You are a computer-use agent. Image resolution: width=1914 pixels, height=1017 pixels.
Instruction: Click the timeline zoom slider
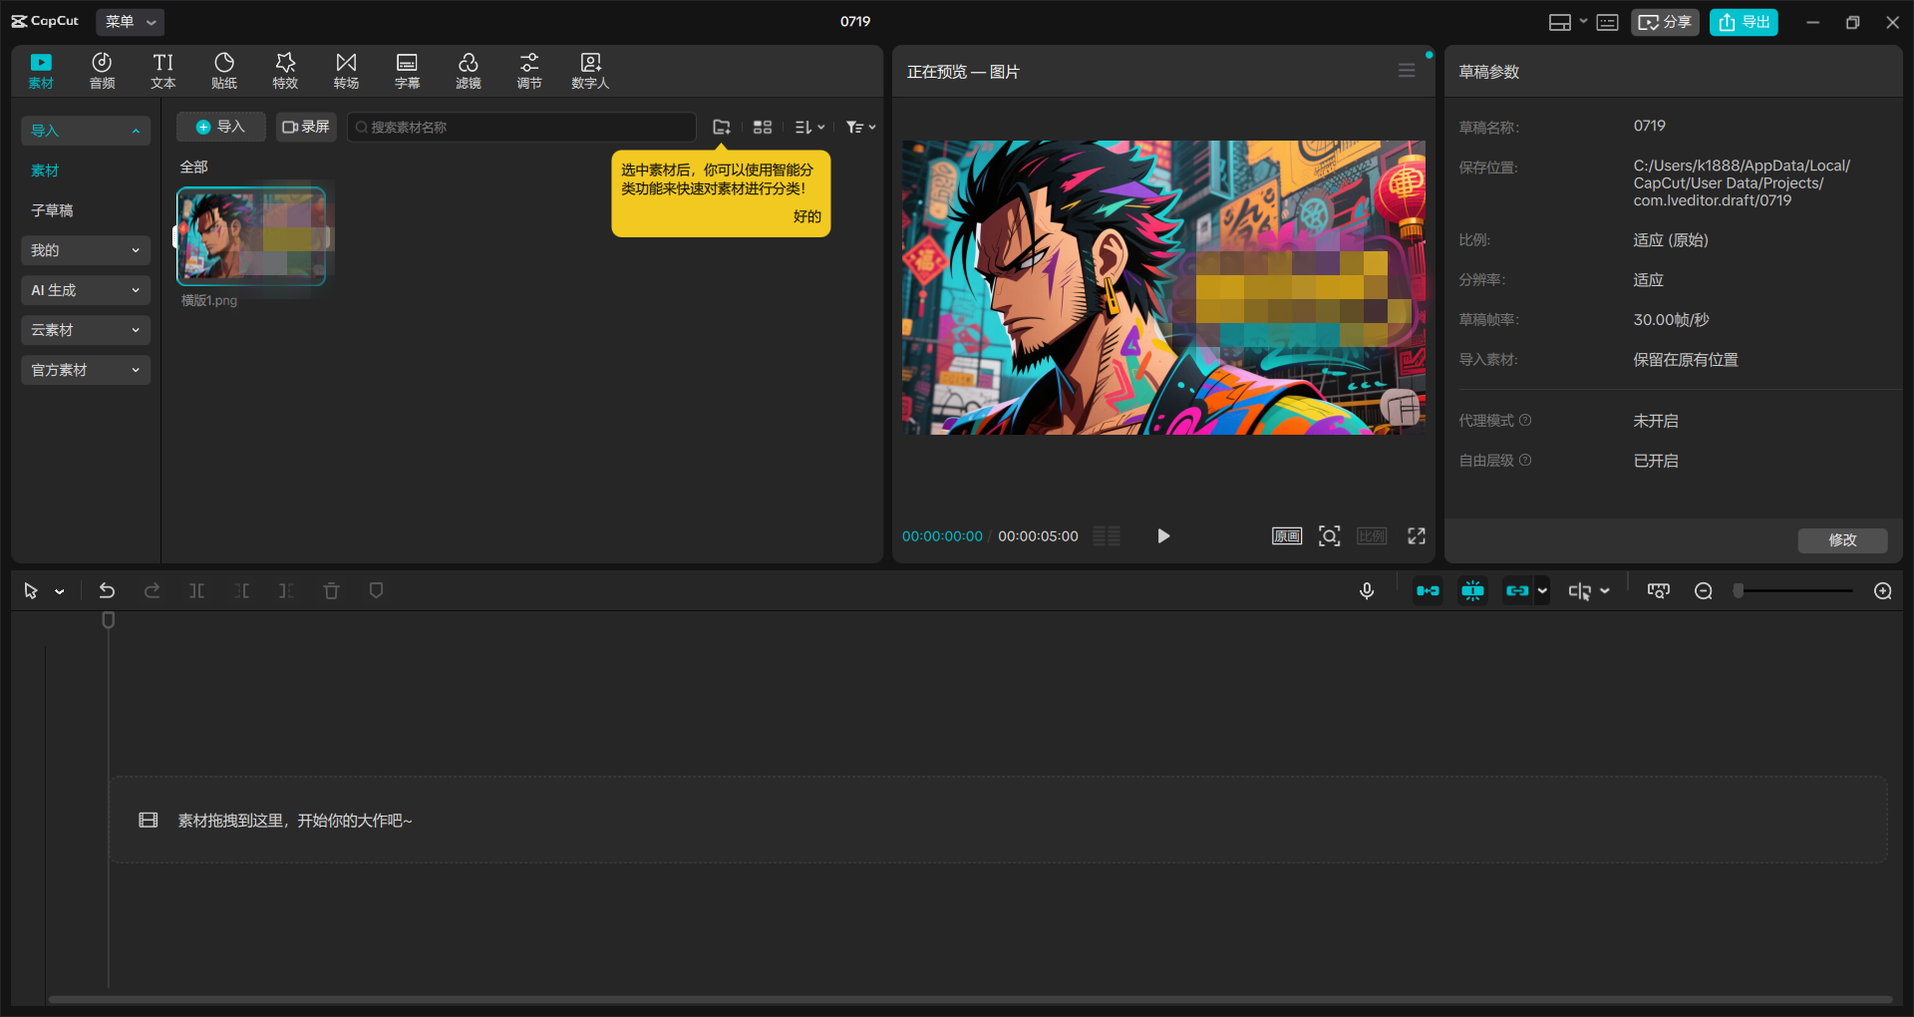(1793, 591)
